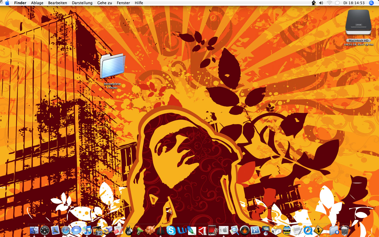This screenshot has width=379, height=237.
Task: Select the Macintosh HD drive icon
Action: pos(358,22)
